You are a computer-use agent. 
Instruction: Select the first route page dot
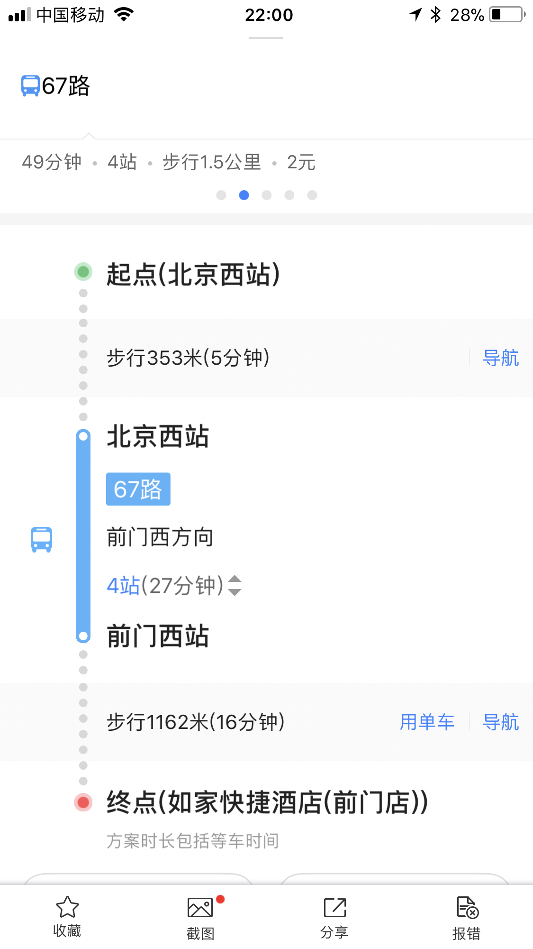(221, 195)
